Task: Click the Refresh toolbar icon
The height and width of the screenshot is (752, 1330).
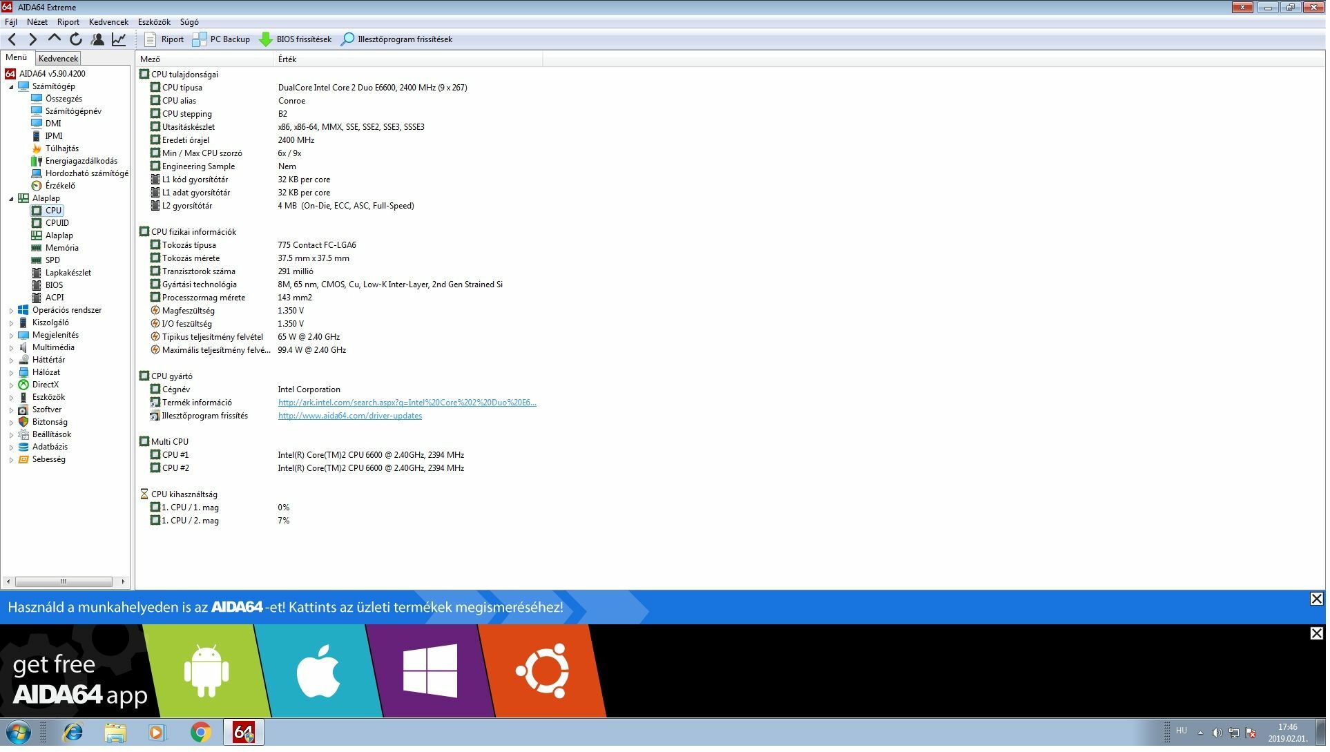Action: pyautogui.click(x=76, y=39)
